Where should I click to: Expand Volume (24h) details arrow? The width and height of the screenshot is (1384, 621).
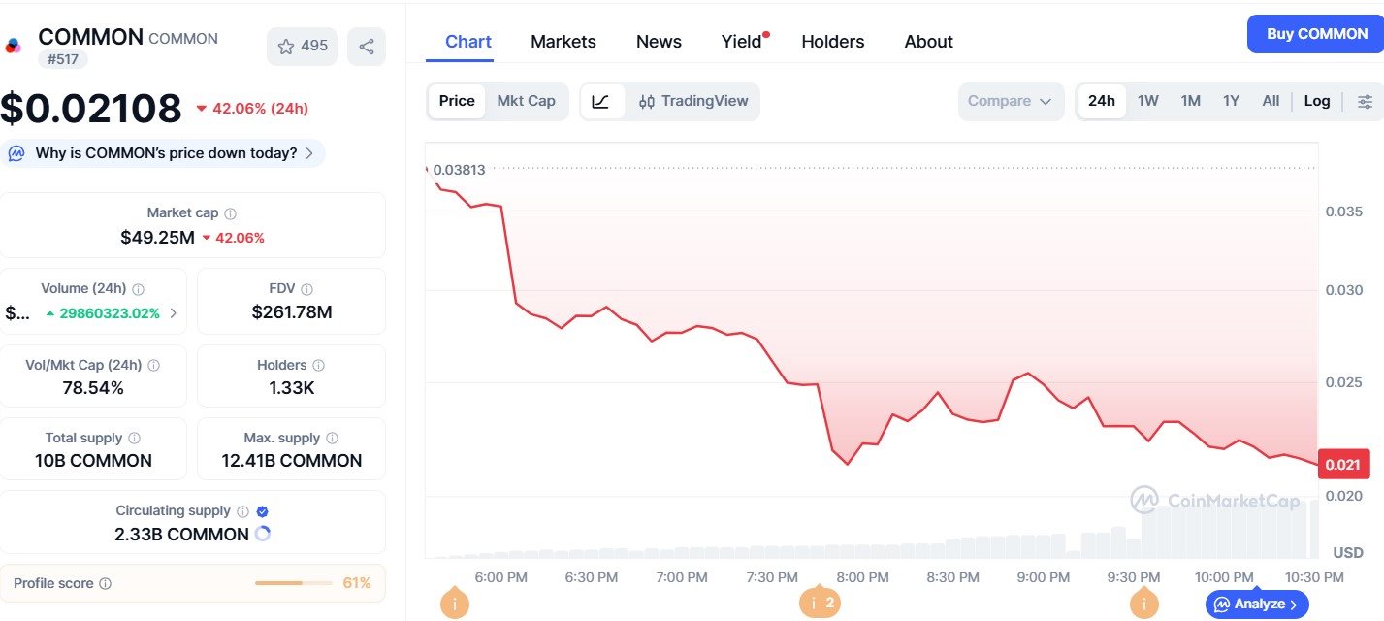pyautogui.click(x=174, y=312)
